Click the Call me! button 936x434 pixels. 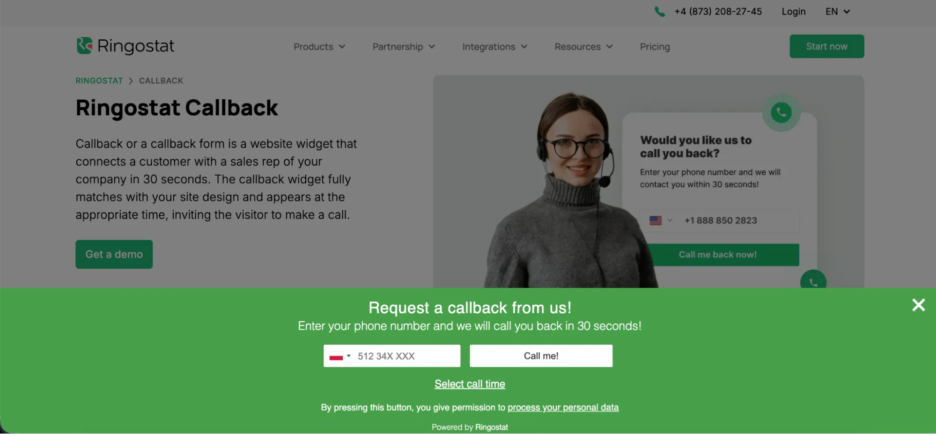tap(541, 356)
